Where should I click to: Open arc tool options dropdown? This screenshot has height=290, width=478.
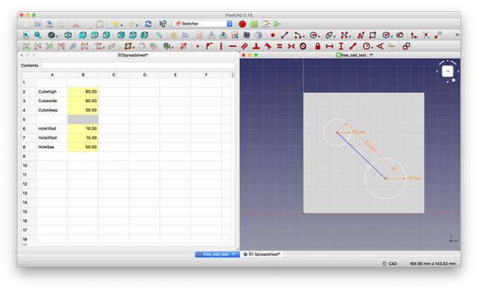[x=303, y=37]
